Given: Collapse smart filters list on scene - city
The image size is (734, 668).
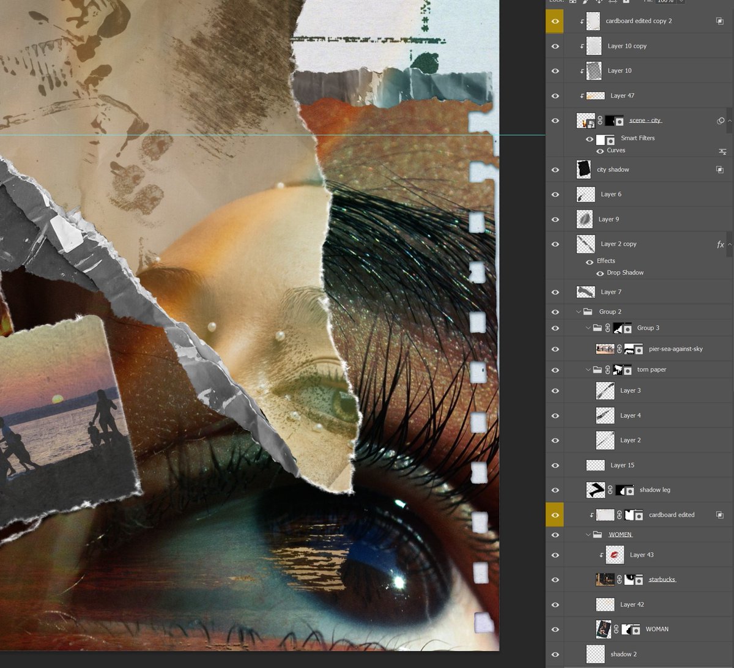Looking at the screenshot, I should [730, 121].
